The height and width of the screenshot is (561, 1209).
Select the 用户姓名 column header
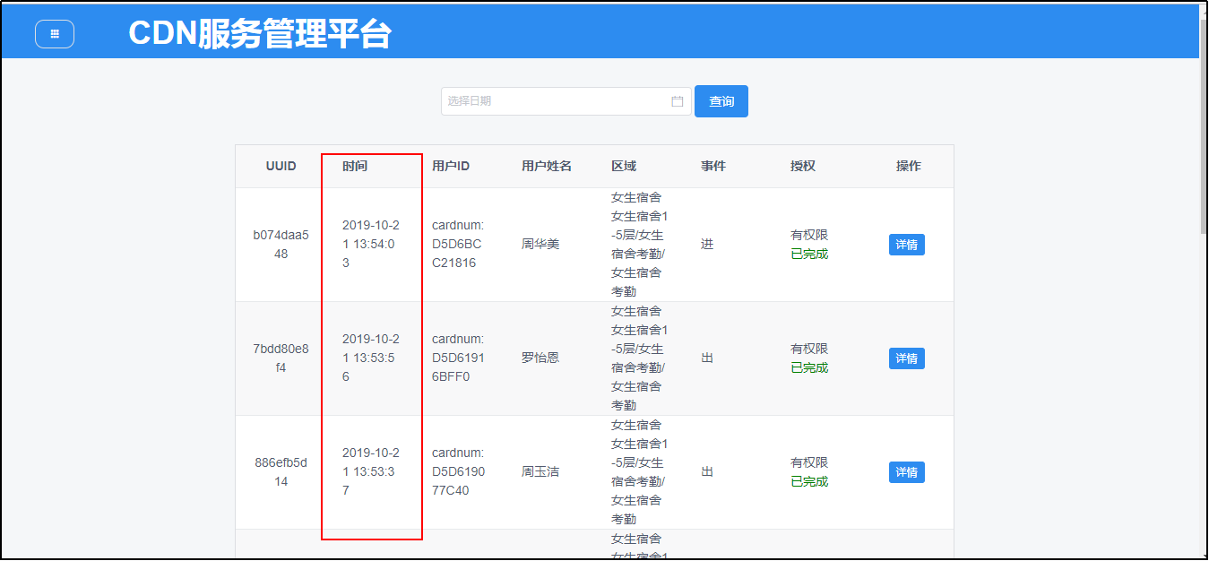[x=547, y=166]
